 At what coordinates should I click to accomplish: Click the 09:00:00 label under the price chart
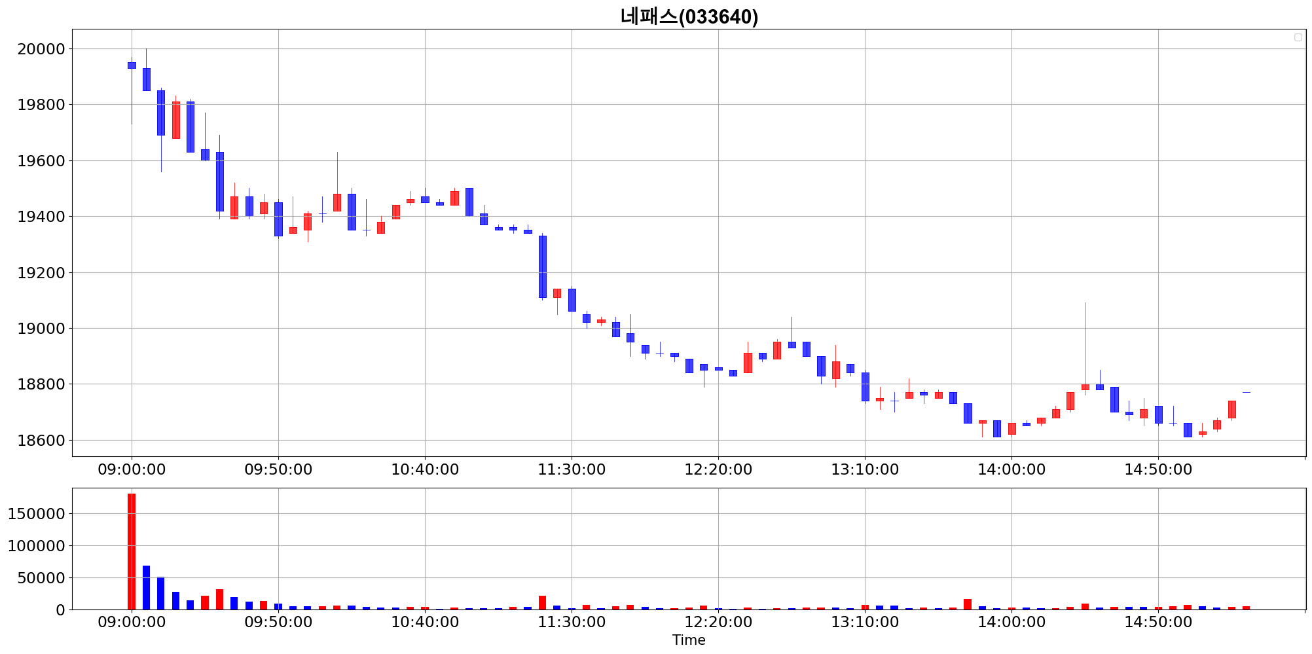coord(132,470)
